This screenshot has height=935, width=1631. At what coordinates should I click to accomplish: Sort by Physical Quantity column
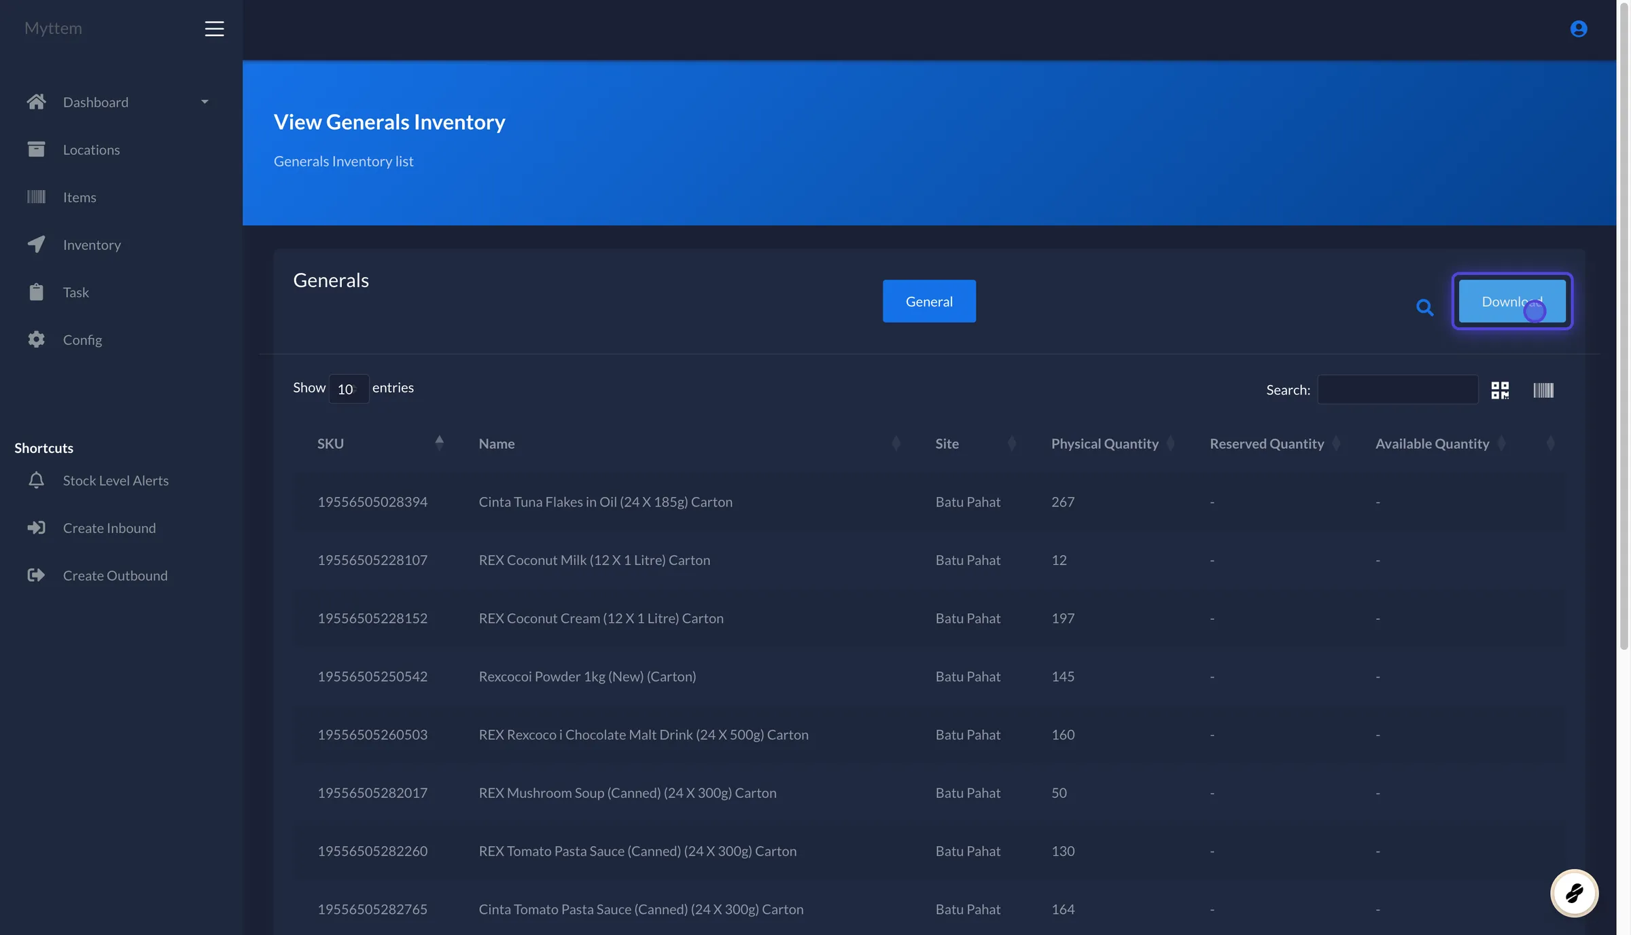(1112, 443)
